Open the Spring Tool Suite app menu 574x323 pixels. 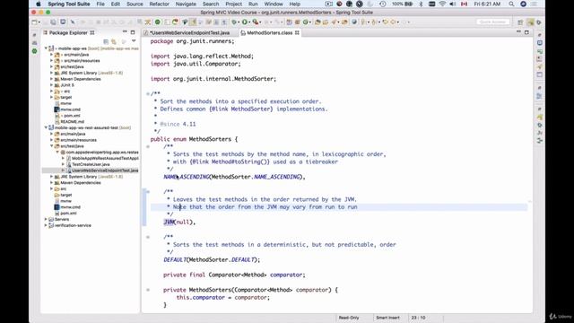click(x=69, y=4)
